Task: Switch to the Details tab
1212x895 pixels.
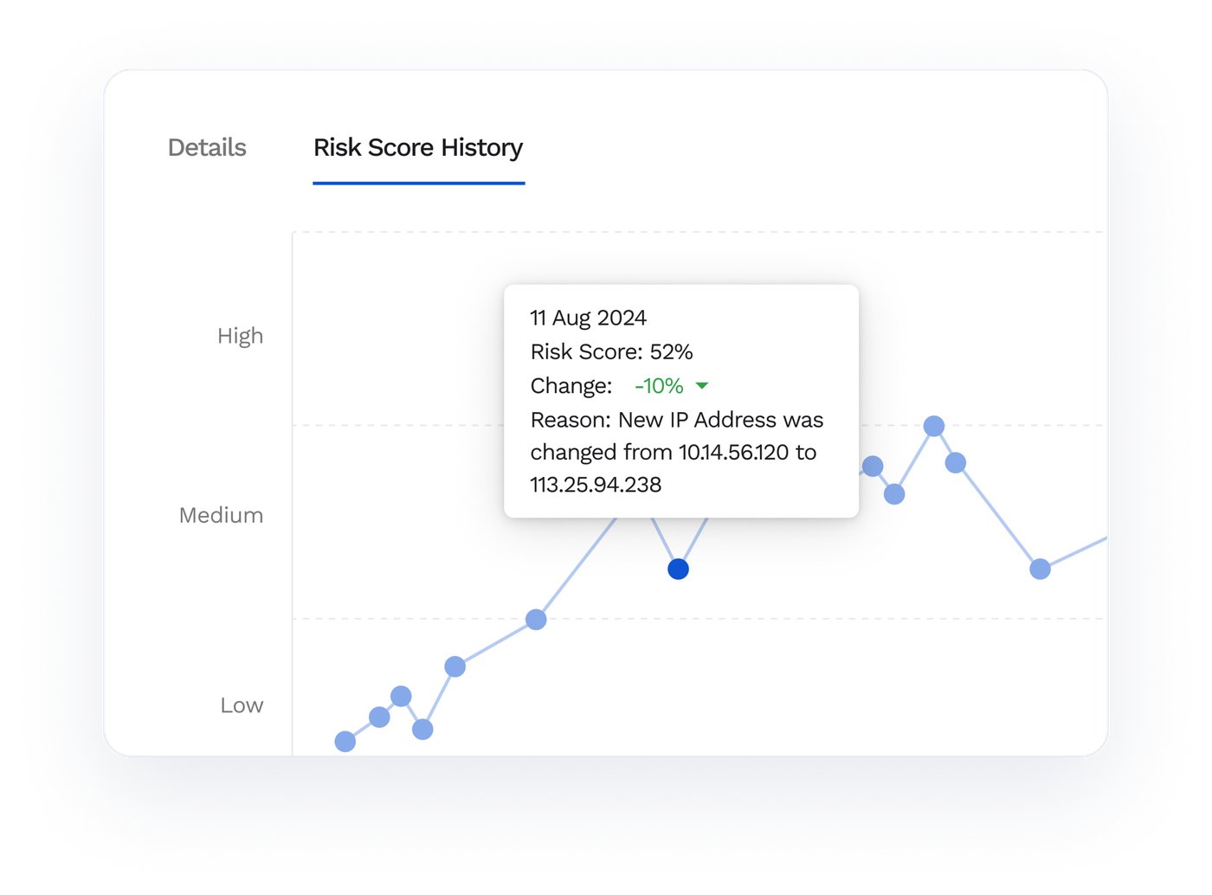Action: (x=207, y=148)
